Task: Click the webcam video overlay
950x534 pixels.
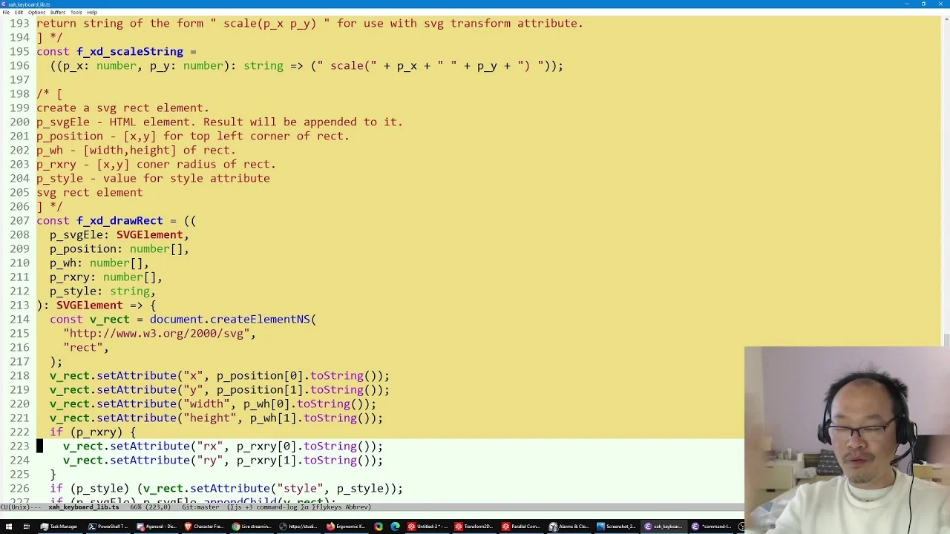Action: tap(847, 440)
